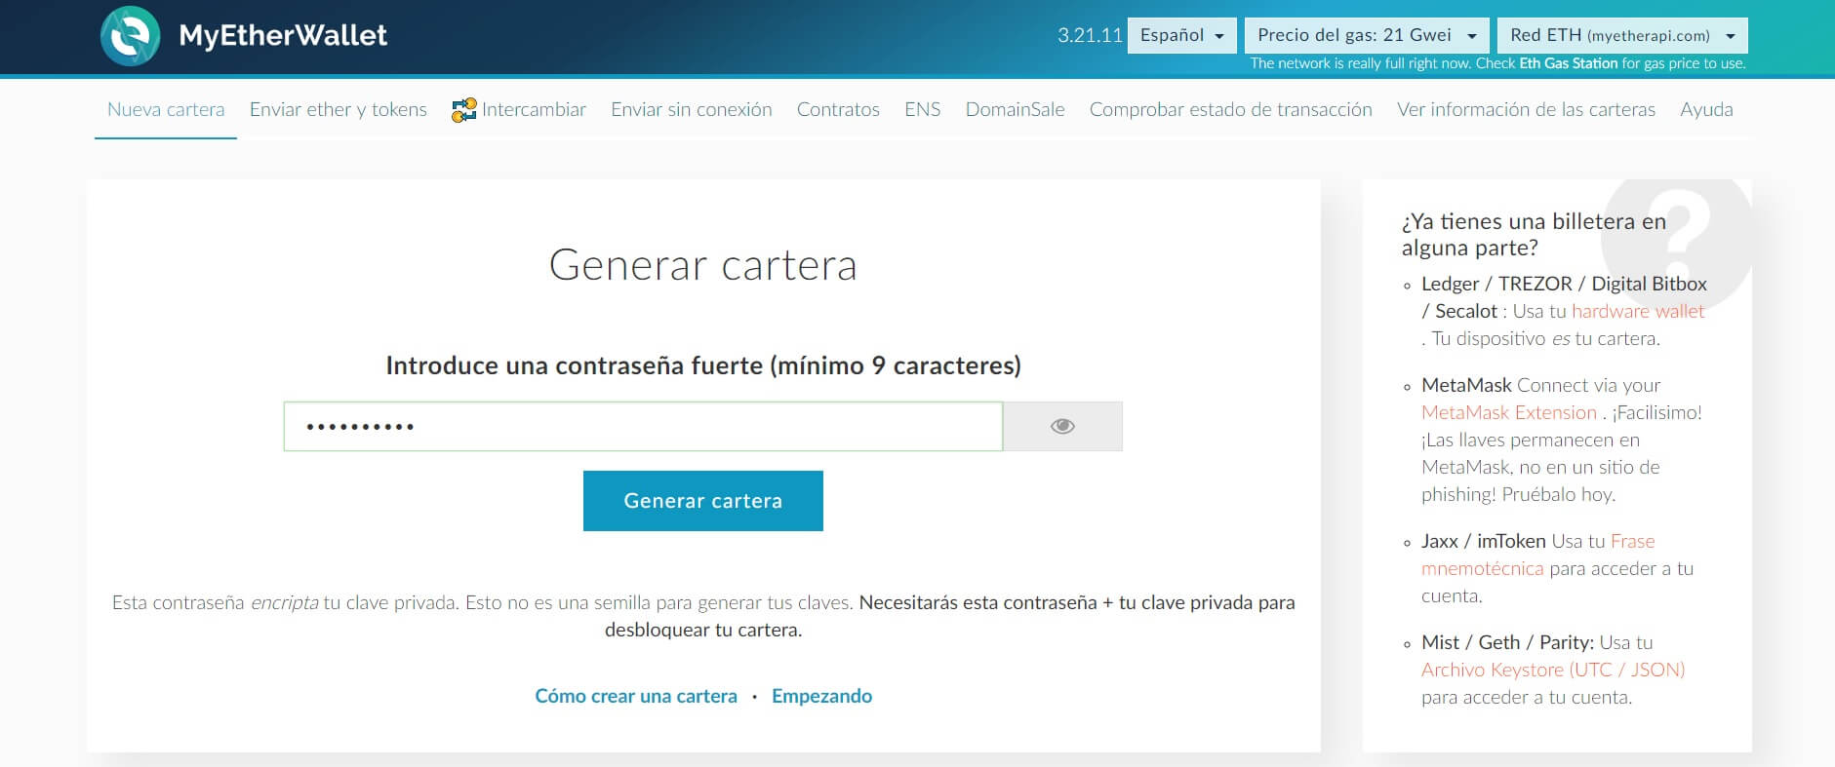Click the sidebar heading ¿Ya tienes una billetera
1835x767 pixels.
1534,234
